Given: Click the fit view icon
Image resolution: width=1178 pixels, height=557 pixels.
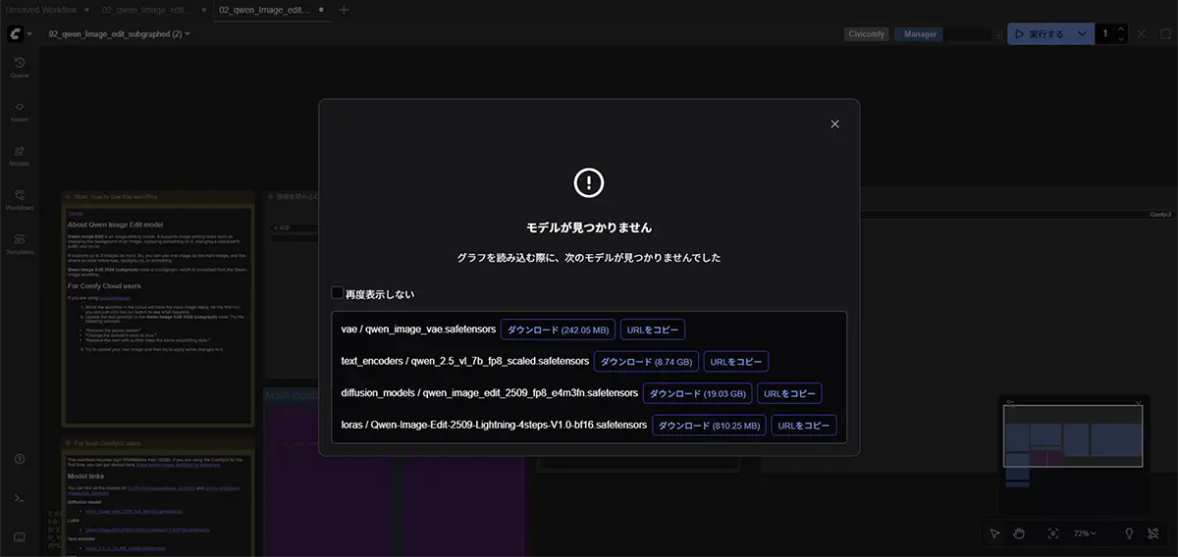Looking at the screenshot, I should [x=1052, y=533].
